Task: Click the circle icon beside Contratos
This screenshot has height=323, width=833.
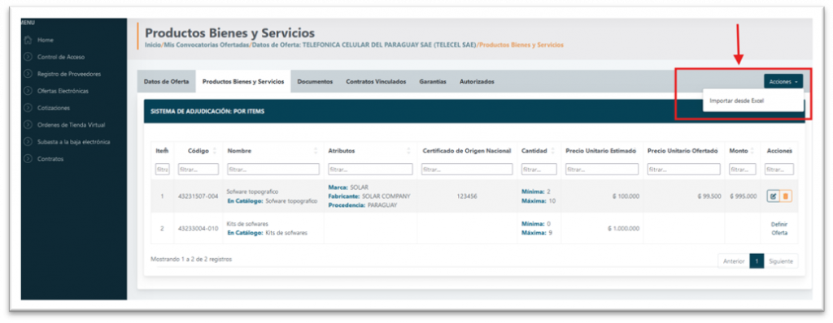Action: (28, 158)
